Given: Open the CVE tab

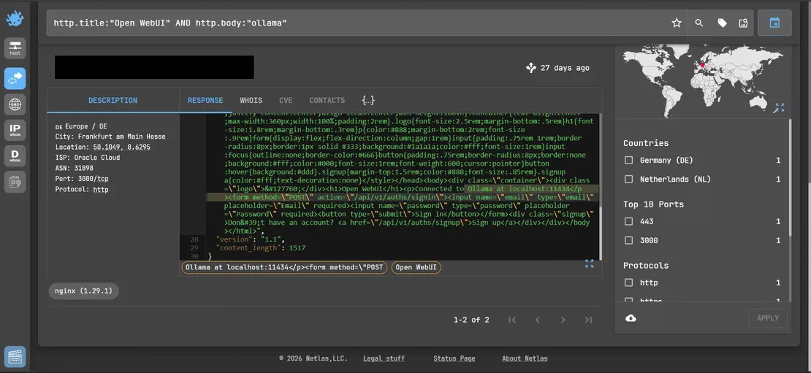Looking at the screenshot, I should pyautogui.click(x=286, y=100).
